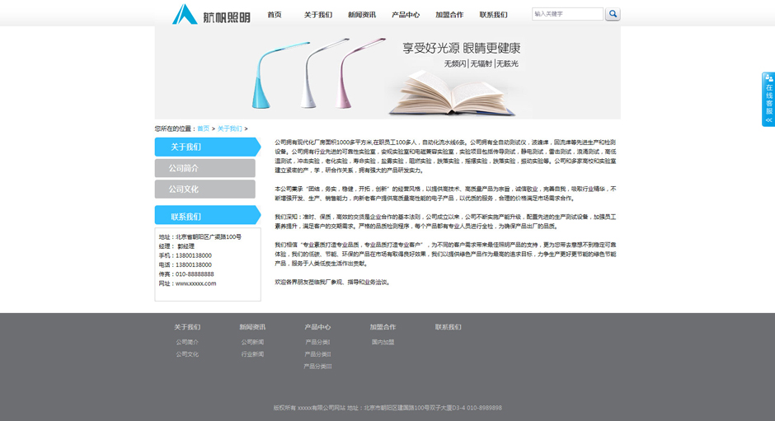Click the 地址 Beijing address line
Image resolution: width=775 pixels, height=421 pixels.
pyautogui.click(x=200, y=236)
